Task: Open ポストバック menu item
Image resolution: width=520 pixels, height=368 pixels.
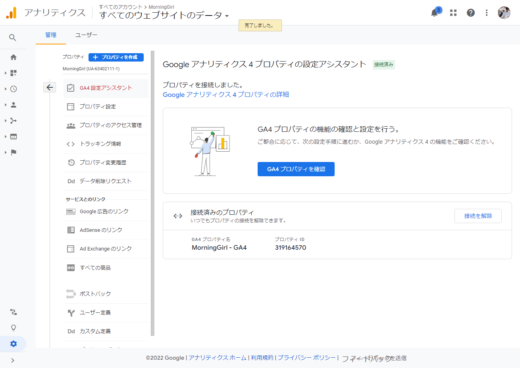Action: tap(106, 294)
